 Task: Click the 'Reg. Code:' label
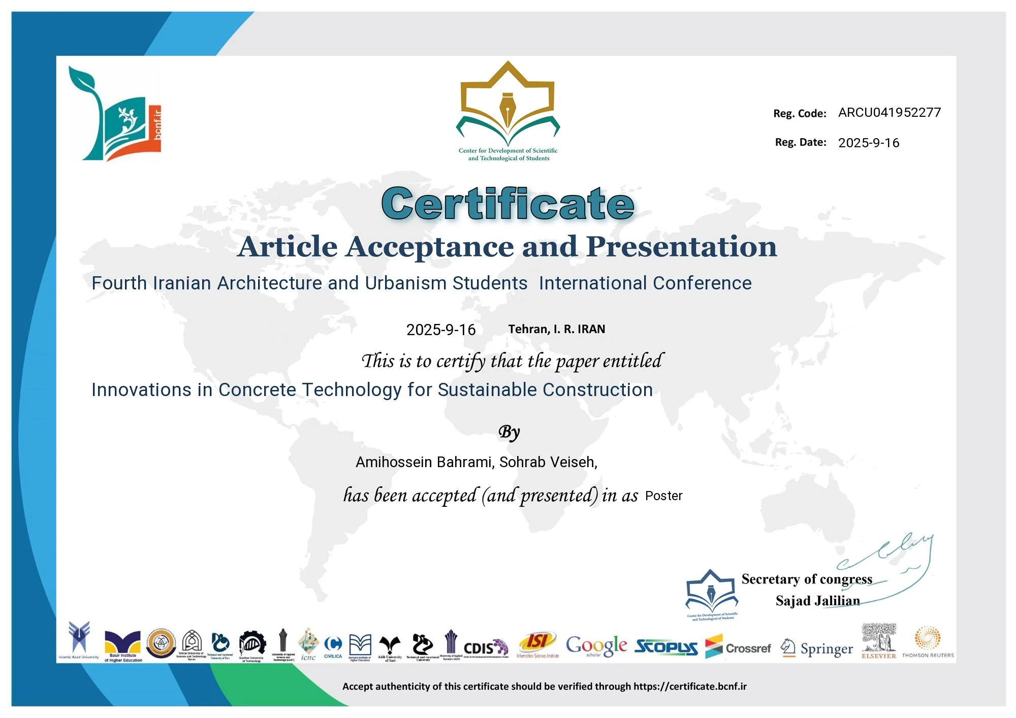point(800,113)
